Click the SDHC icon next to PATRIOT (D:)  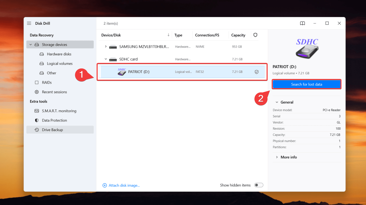(x=122, y=72)
